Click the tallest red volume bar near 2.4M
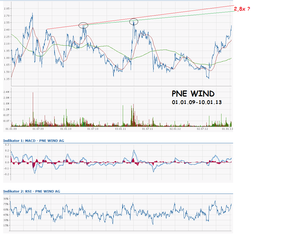Screen dimensions: 290x235 (x=33, y=109)
